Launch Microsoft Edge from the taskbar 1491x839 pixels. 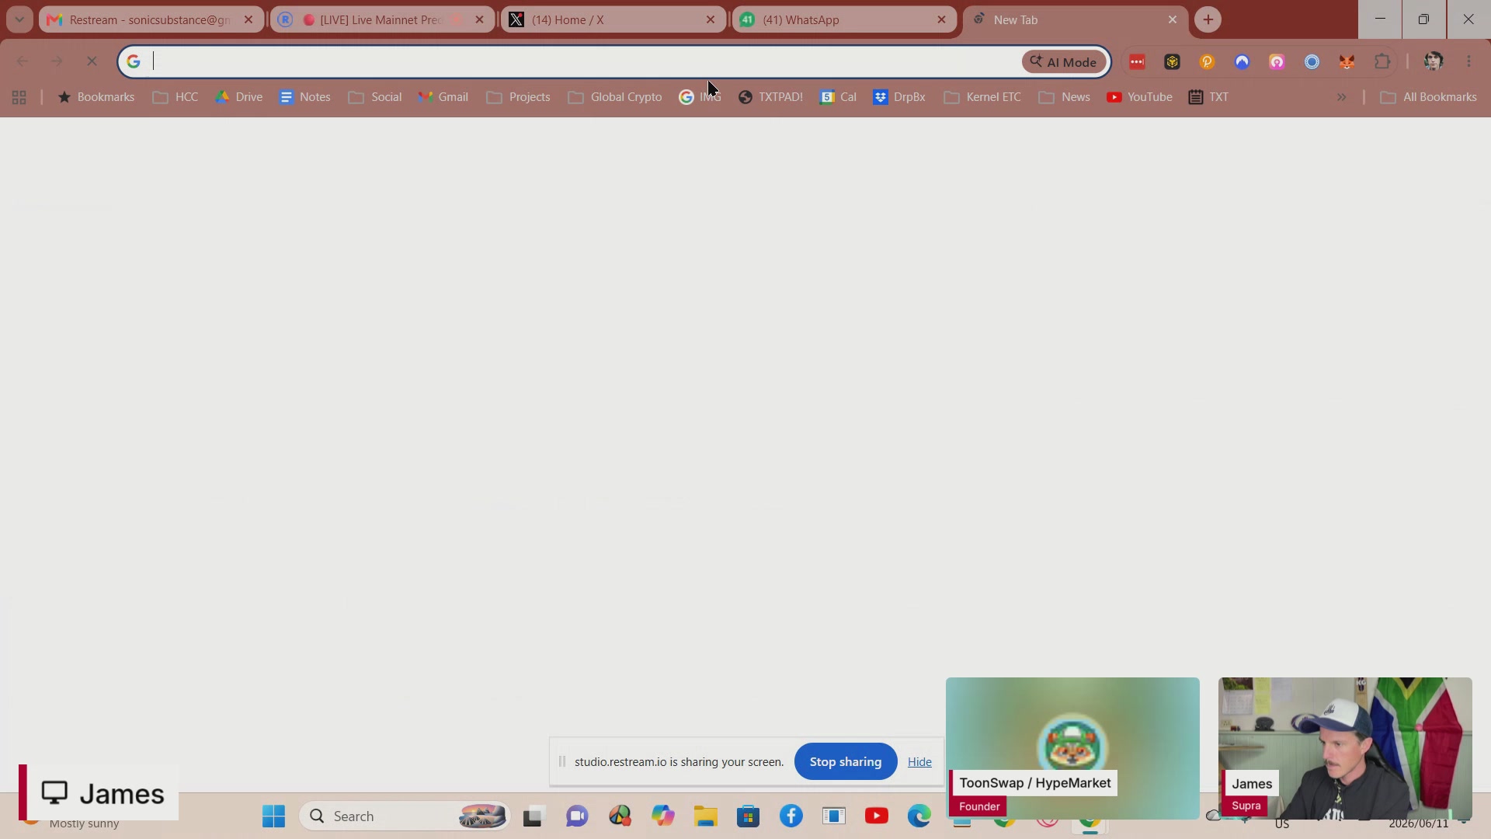pyautogui.click(x=919, y=816)
